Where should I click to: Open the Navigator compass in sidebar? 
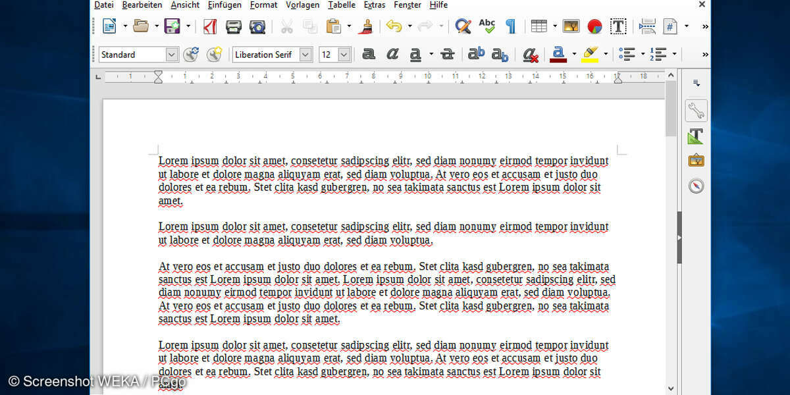coord(696,186)
